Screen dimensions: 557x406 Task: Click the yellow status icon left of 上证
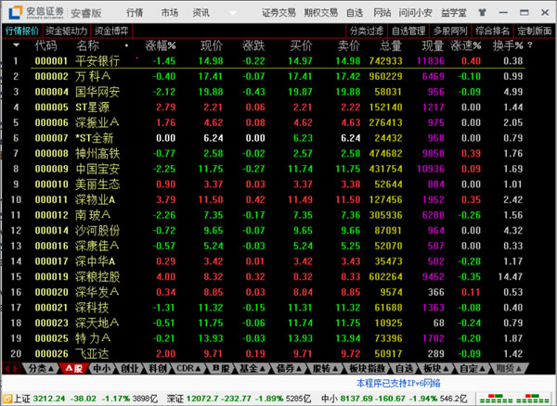tap(7, 399)
